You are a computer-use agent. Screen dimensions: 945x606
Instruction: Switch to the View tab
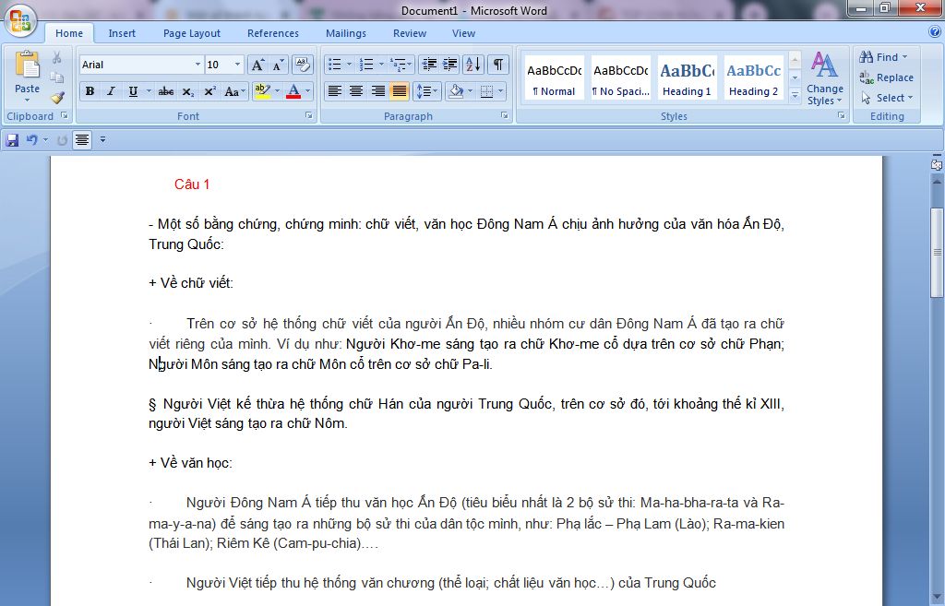[463, 34]
